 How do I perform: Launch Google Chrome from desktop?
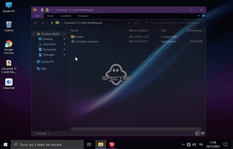pyautogui.click(x=9, y=47)
